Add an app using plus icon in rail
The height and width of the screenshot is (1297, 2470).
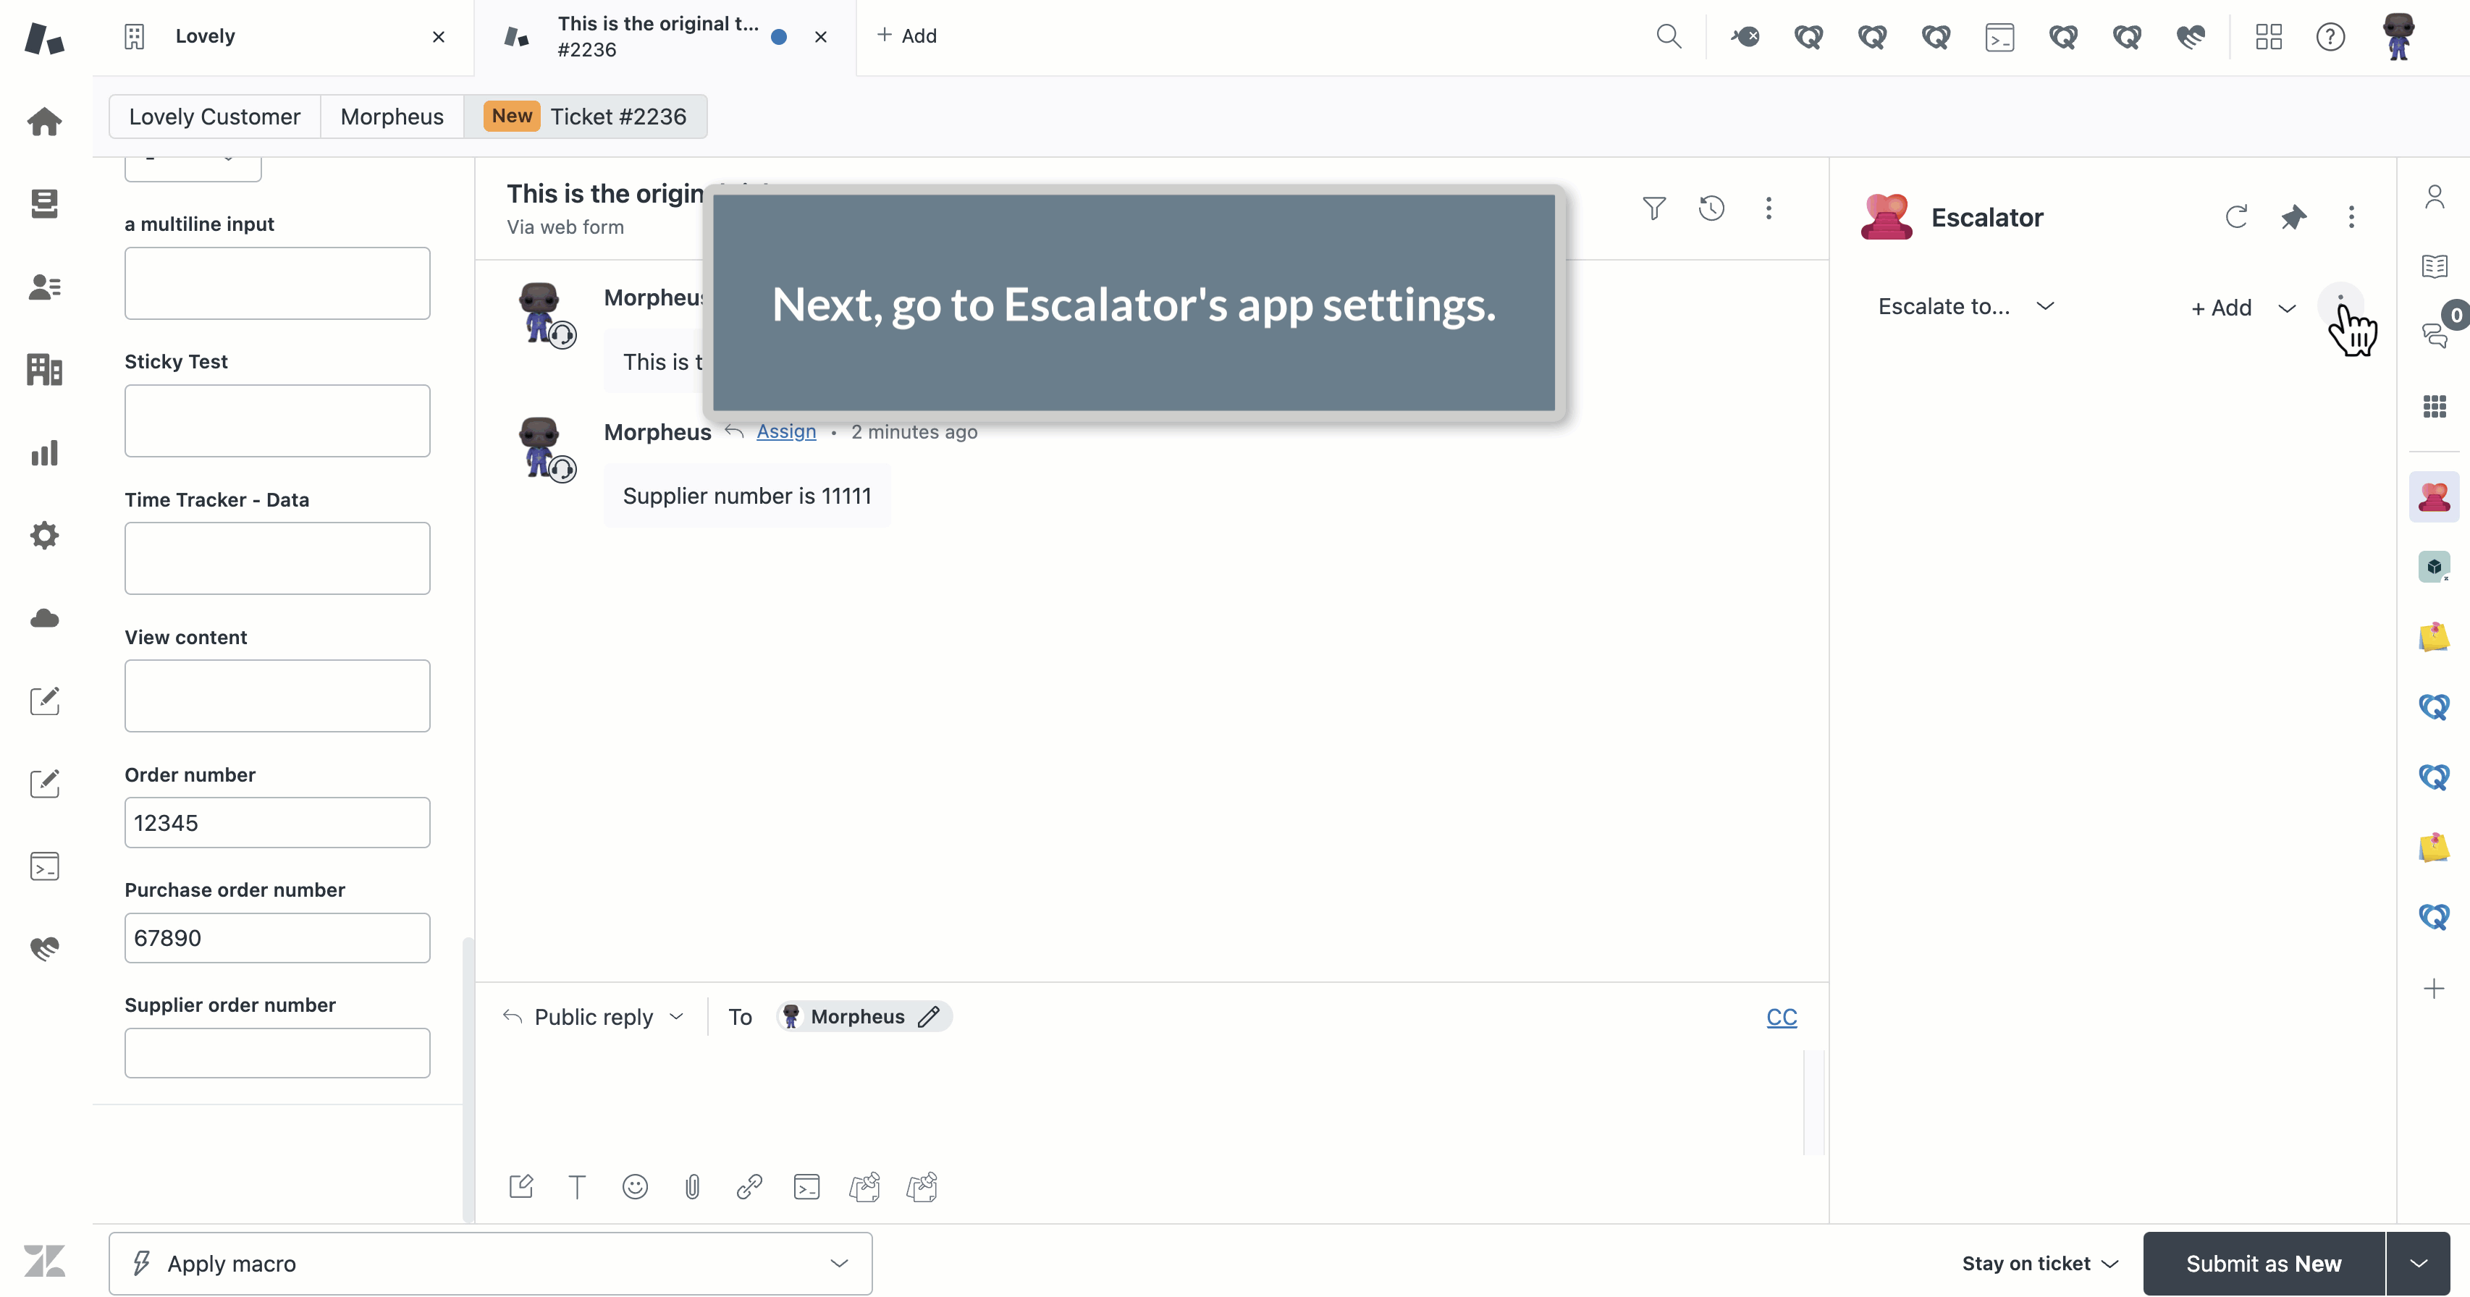[x=2435, y=989]
